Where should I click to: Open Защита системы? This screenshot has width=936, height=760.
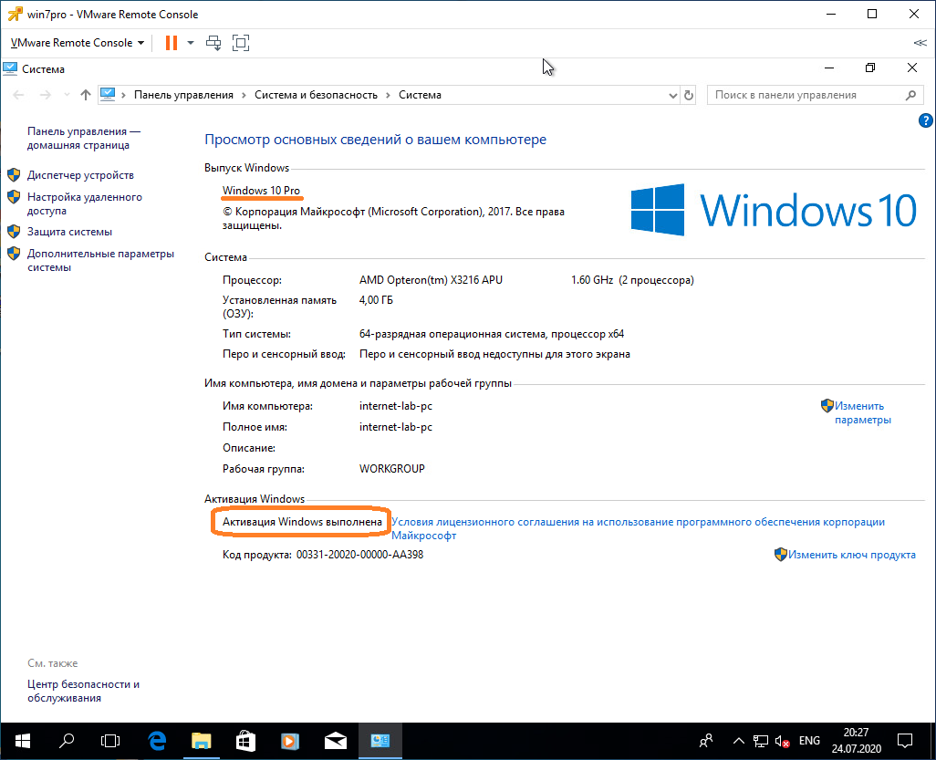coord(69,232)
